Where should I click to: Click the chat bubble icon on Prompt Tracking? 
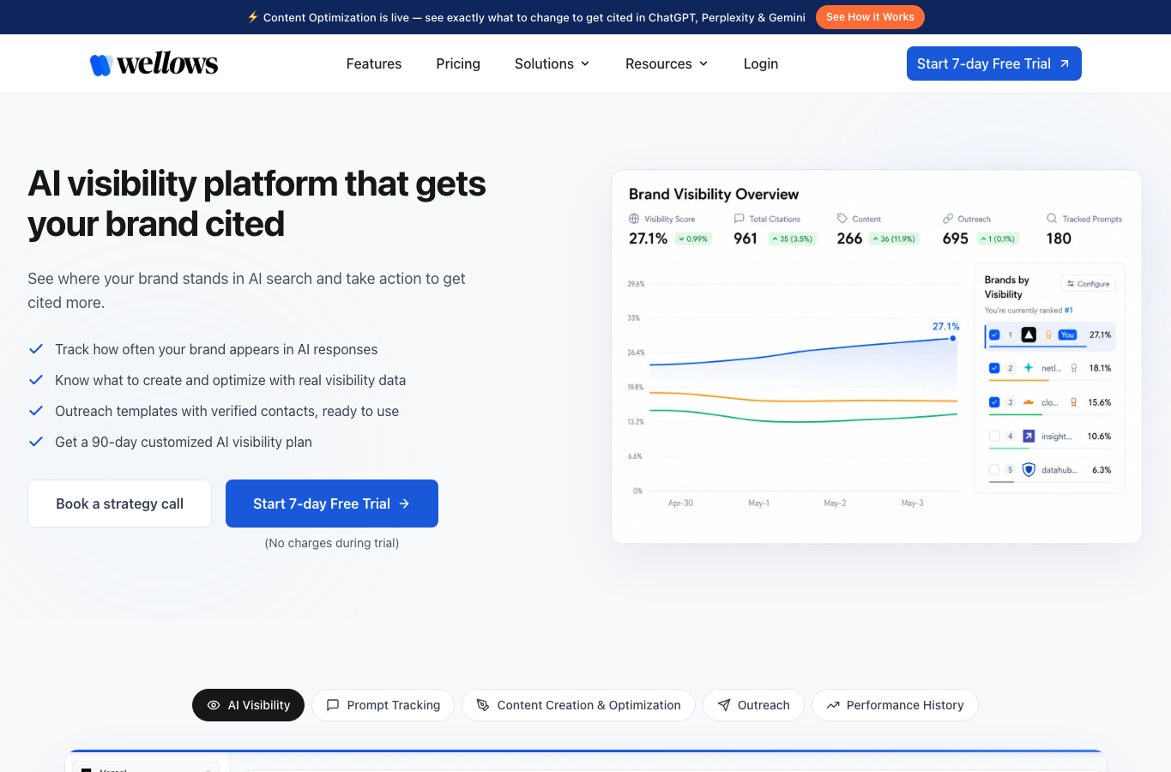(x=333, y=705)
